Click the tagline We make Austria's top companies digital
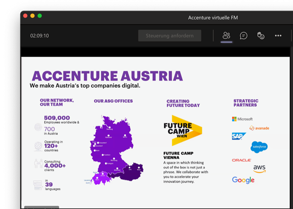Image resolution: width=293 pixels, height=209 pixels. click(x=85, y=86)
